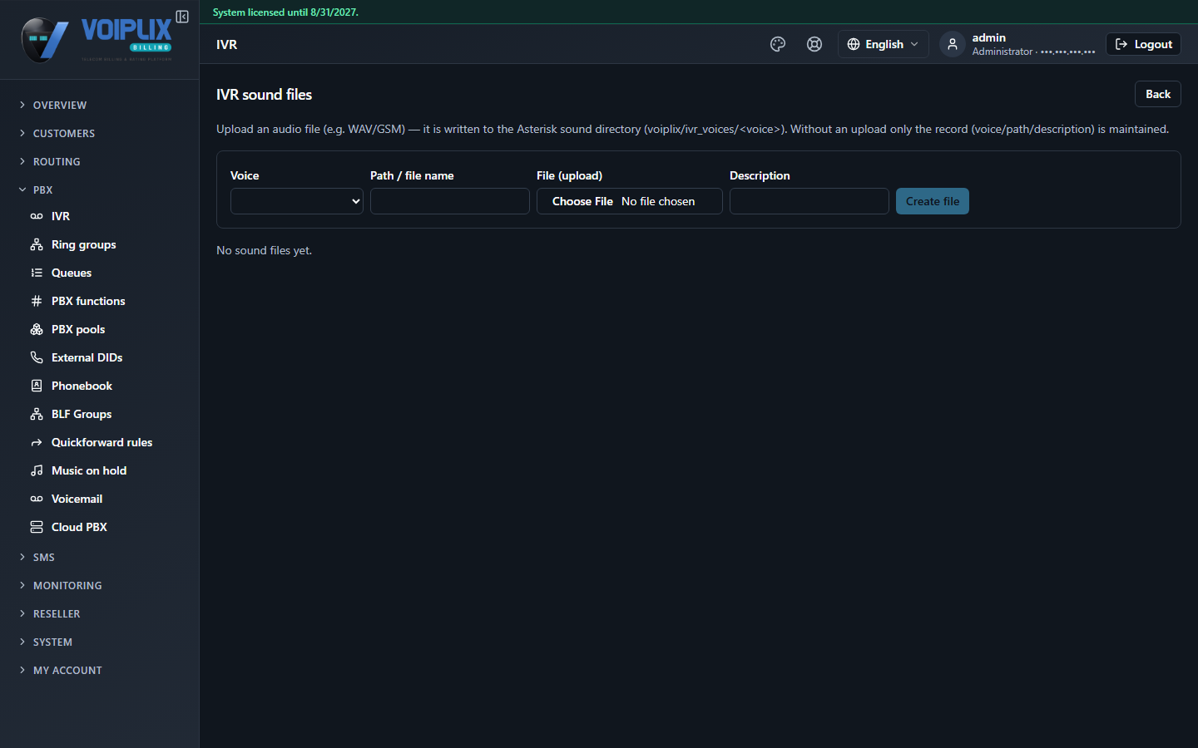This screenshot has height=748, width=1198.
Task: Expand the OVERVIEW section
Action: click(x=100, y=105)
